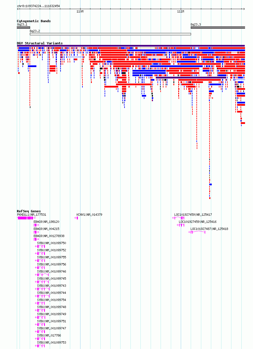
Task: Select the RefSeq Genes track title
Action: (29, 211)
